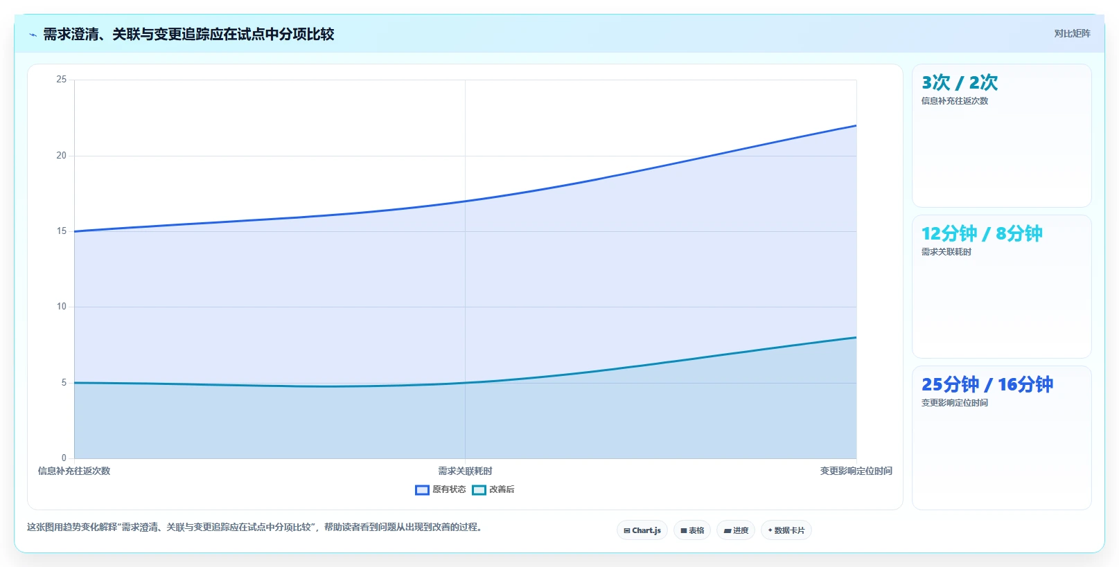Click the 25分钟 / 16分钟 metric value
This screenshot has height=567, width=1119.
[987, 384]
